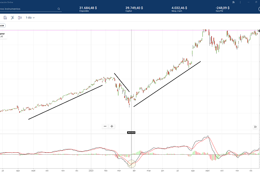Expand the '1 día' timeframe dropdown
The width and height of the screenshot is (260, 173).
pyautogui.click(x=30, y=18)
